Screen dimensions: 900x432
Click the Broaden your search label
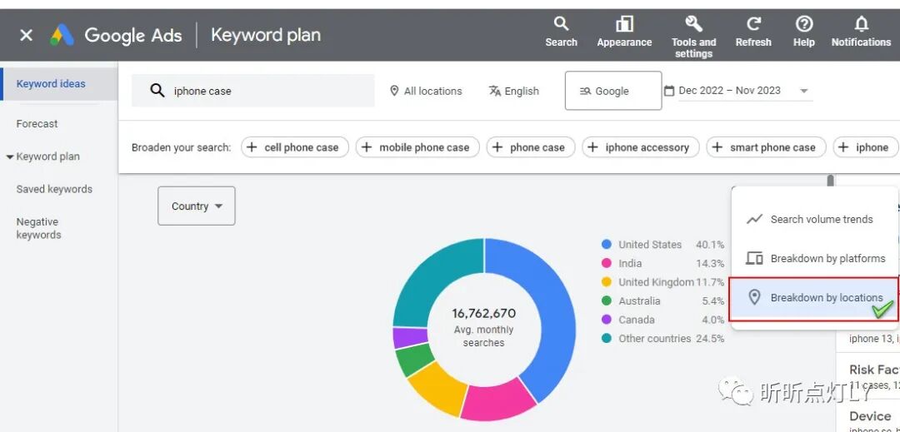[x=181, y=147]
